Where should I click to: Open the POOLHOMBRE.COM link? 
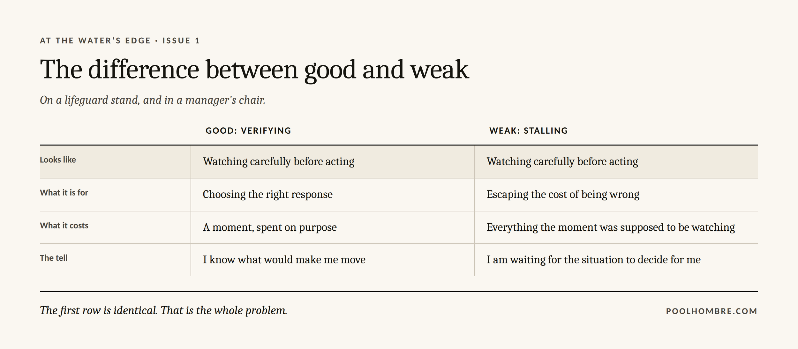coord(712,311)
